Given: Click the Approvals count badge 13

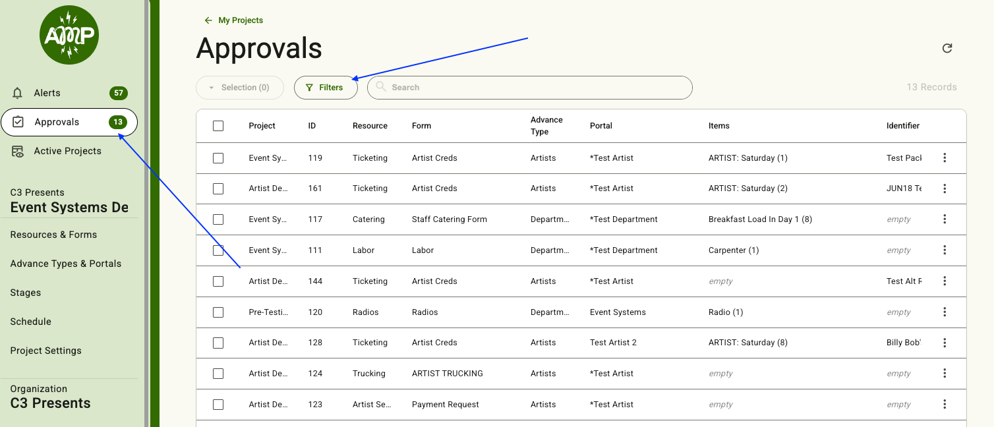Looking at the screenshot, I should pyautogui.click(x=118, y=122).
